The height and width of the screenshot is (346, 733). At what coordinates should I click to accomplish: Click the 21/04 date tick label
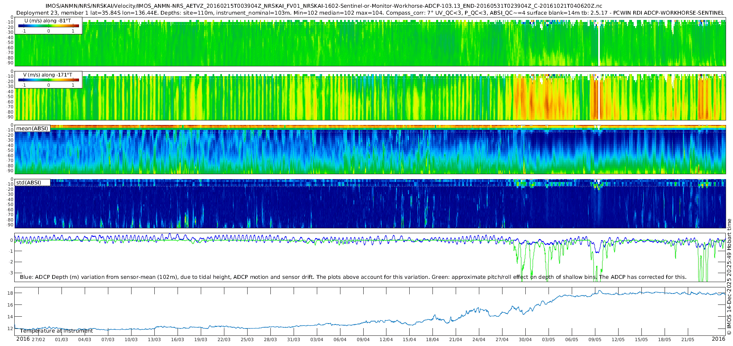coord(456,339)
